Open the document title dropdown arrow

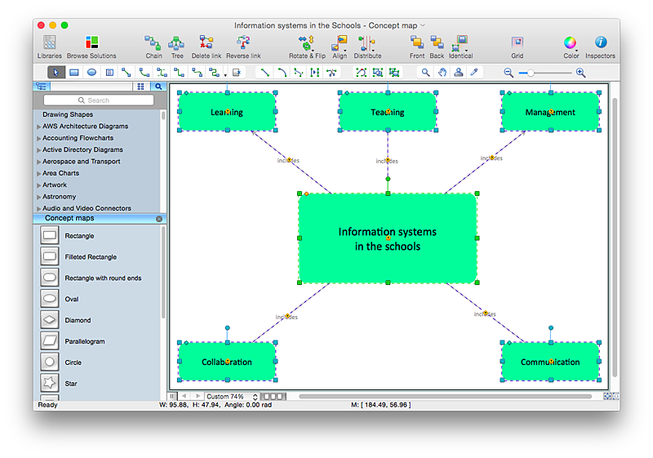pos(423,25)
